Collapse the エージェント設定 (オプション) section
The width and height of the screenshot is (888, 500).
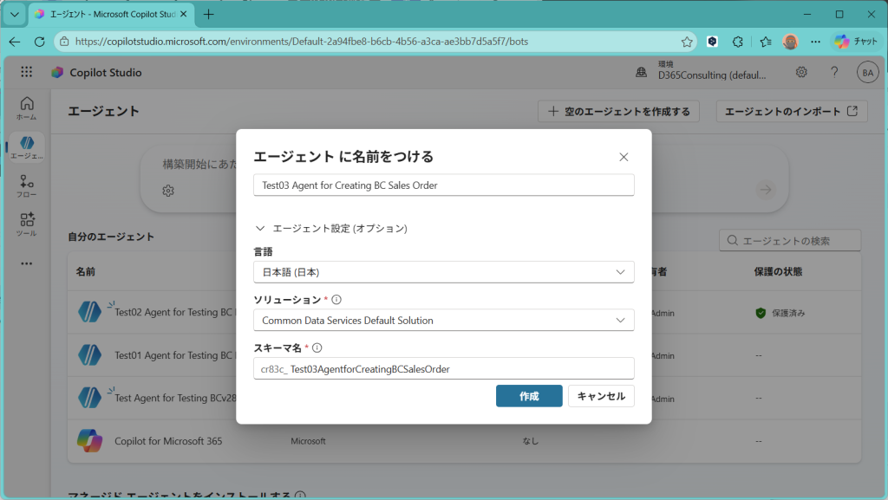pos(260,229)
